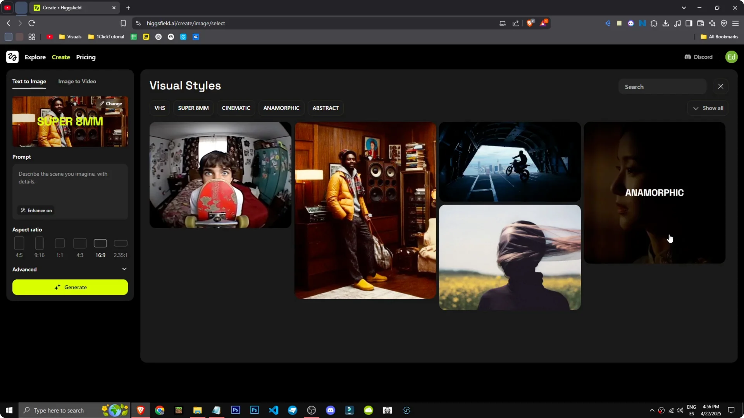The width and height of the screenshot is (744, 418).
Task: Switch to the Image to Video tab
Action: (77, 81)
